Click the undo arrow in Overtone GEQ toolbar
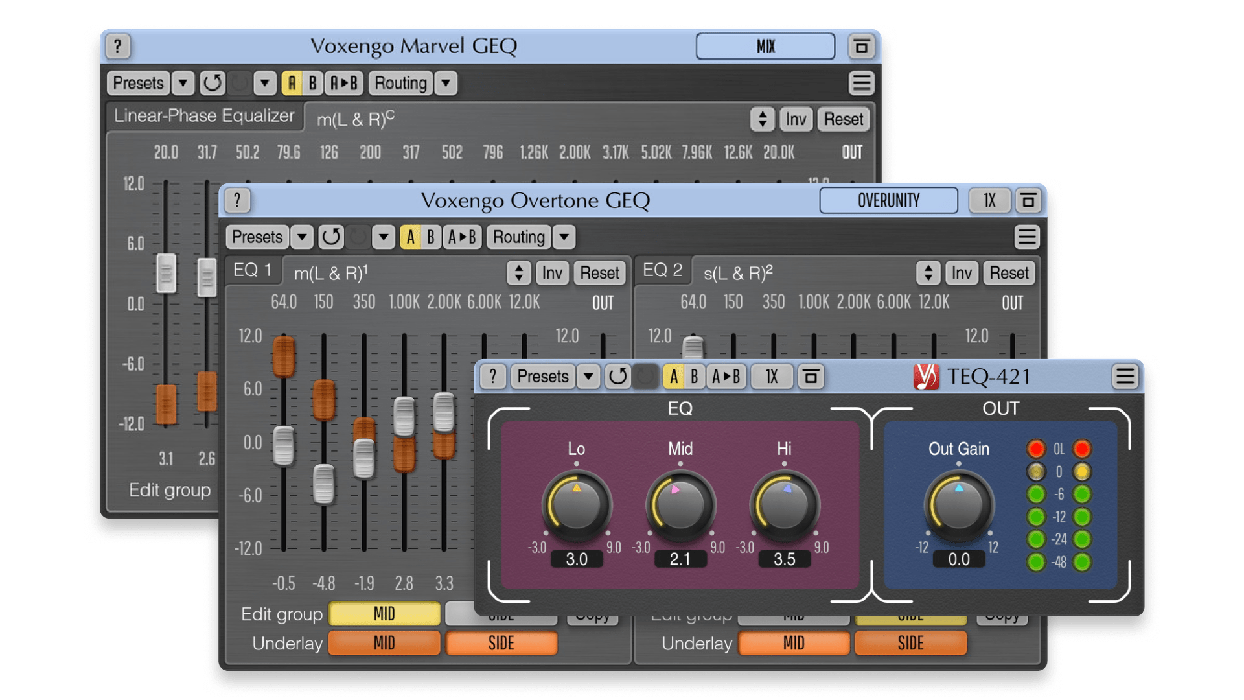The image size is (1244, 700). [331, 237]
